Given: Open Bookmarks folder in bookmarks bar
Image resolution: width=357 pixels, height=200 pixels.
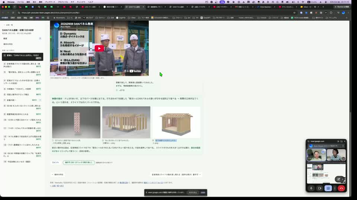Looking at the screenshot, I should 59,18.
